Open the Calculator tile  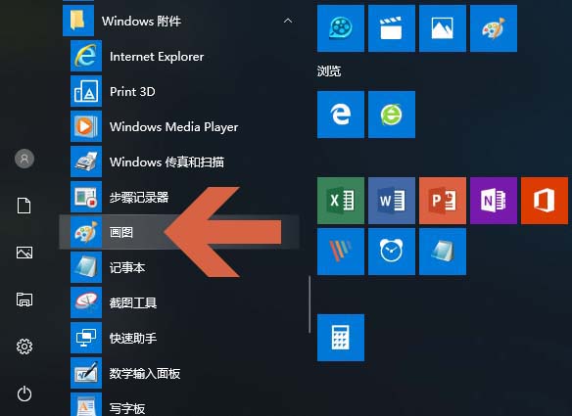(x=340, y=338)
